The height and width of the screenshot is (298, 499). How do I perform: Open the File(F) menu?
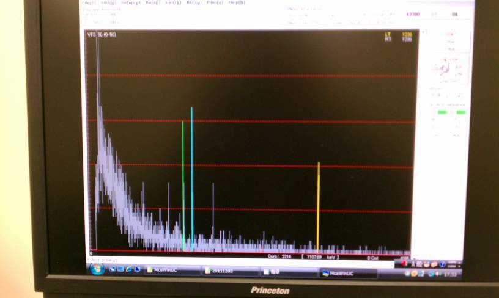pos(89,2)
